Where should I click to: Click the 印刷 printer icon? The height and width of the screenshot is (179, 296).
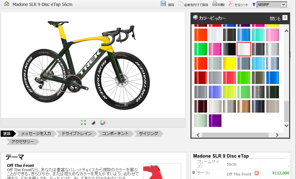coord(215,4)
